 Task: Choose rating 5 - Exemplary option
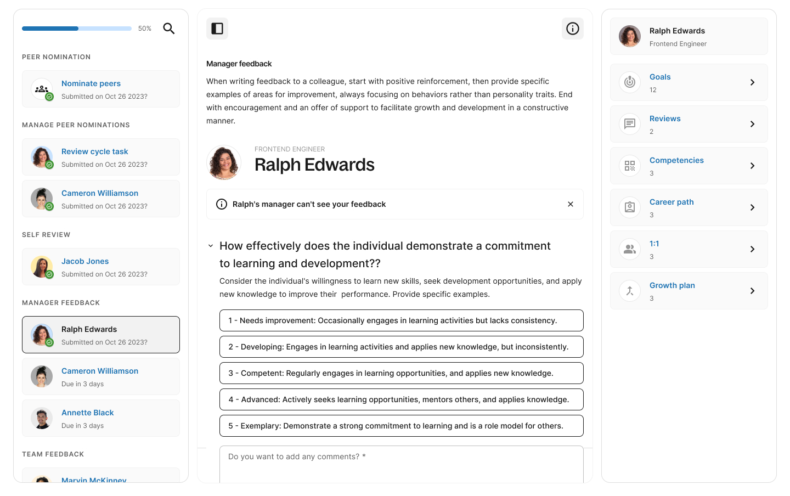coord(401,426)
